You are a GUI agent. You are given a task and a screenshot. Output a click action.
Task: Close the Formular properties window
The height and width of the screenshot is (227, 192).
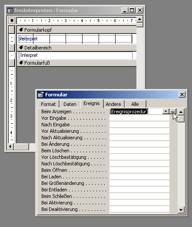point(182,95)
